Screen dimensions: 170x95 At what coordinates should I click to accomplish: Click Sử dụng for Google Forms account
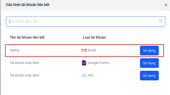click(149, 63)
